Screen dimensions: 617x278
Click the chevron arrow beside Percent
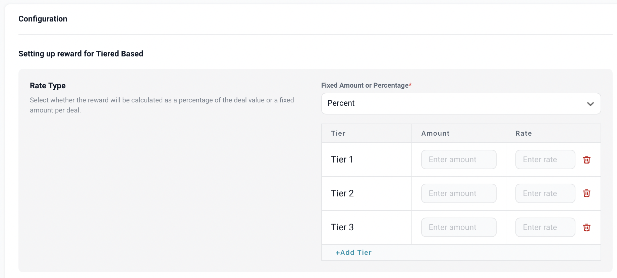click(590, 104)
